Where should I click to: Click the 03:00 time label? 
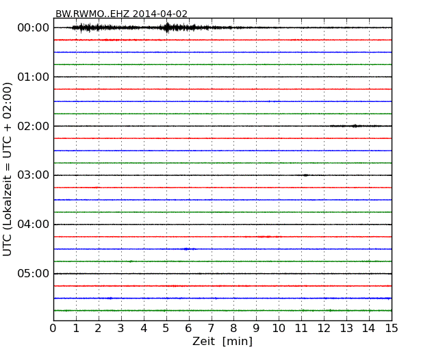(x=34, y=175)
